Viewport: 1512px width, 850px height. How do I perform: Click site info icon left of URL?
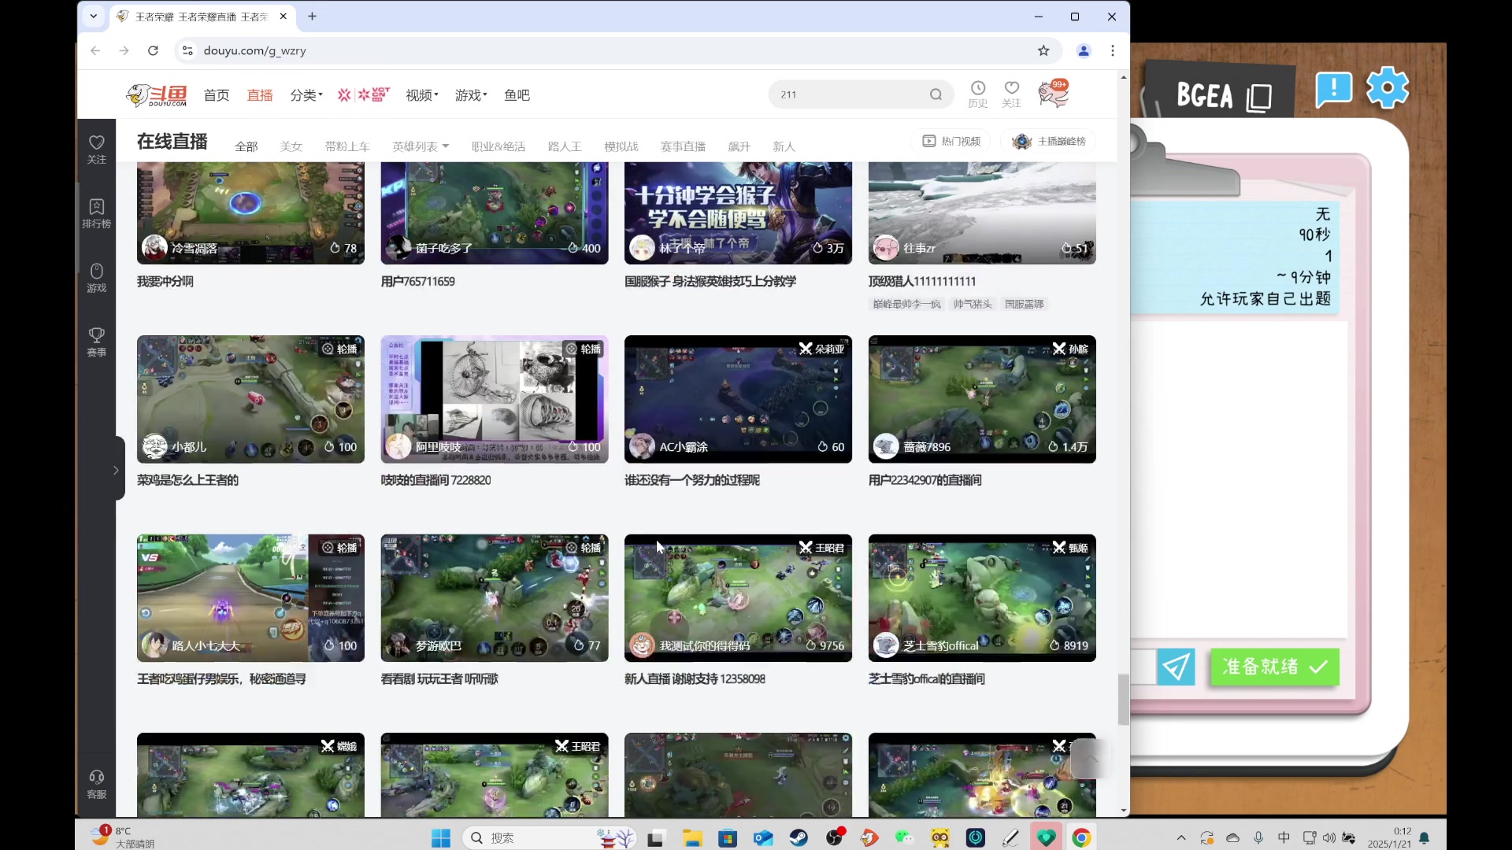point(187,50)
